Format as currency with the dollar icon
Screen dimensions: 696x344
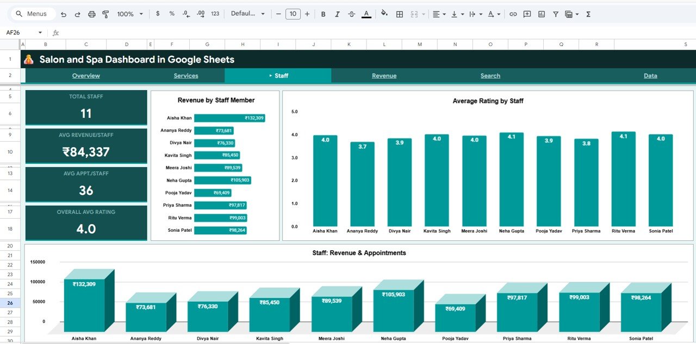coord(158,14)
